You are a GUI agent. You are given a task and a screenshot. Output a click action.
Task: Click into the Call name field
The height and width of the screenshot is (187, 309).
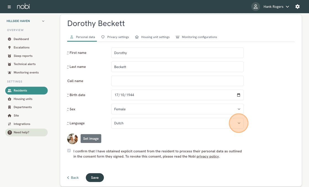[x=177, y=81]
